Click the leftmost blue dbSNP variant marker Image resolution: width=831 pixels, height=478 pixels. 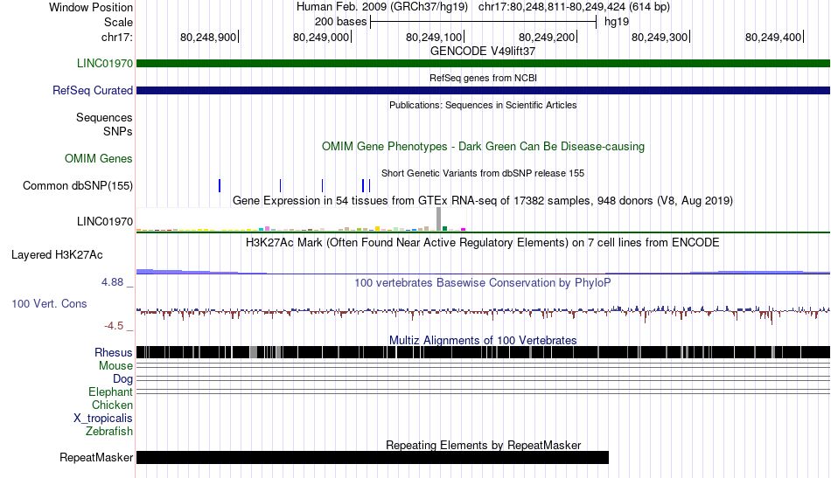point(220,186)
